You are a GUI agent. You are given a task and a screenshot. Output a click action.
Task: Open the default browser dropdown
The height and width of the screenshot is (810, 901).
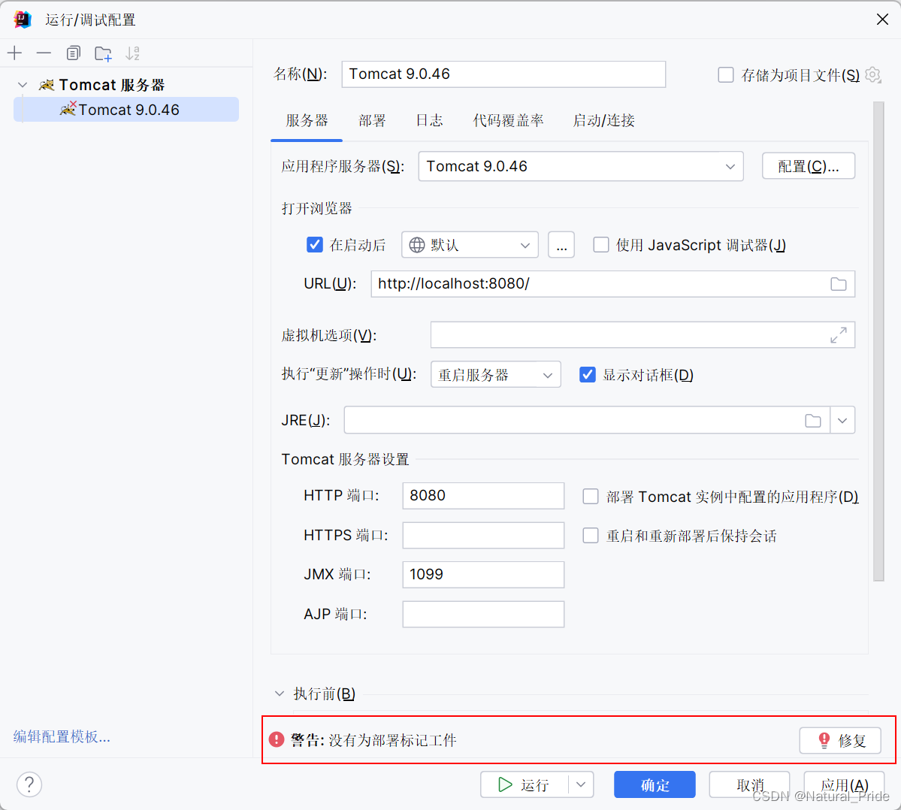coord(470,245)
